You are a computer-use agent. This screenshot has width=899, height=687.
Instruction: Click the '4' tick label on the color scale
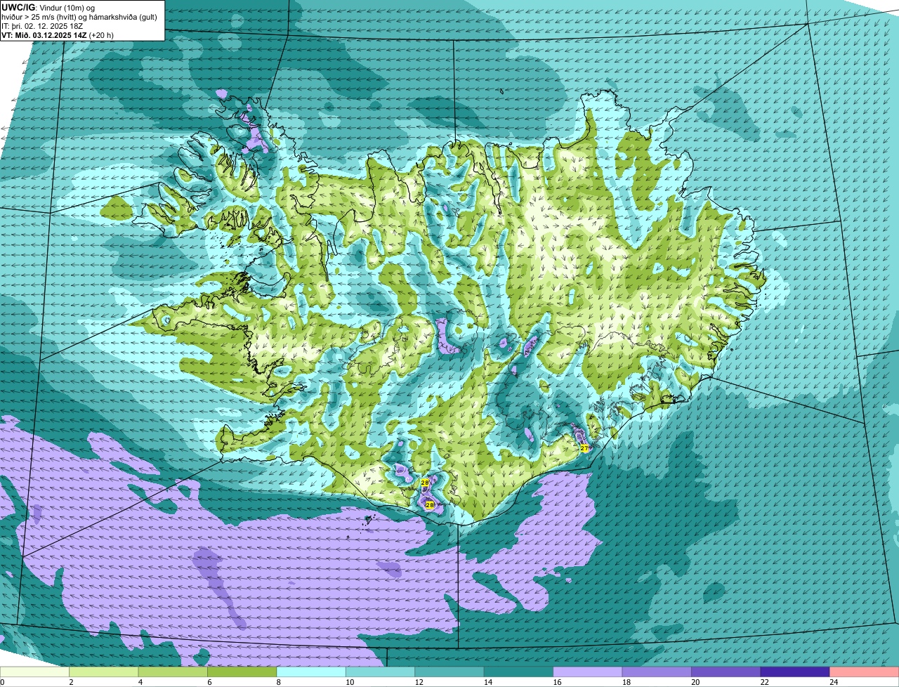(140, 682)
